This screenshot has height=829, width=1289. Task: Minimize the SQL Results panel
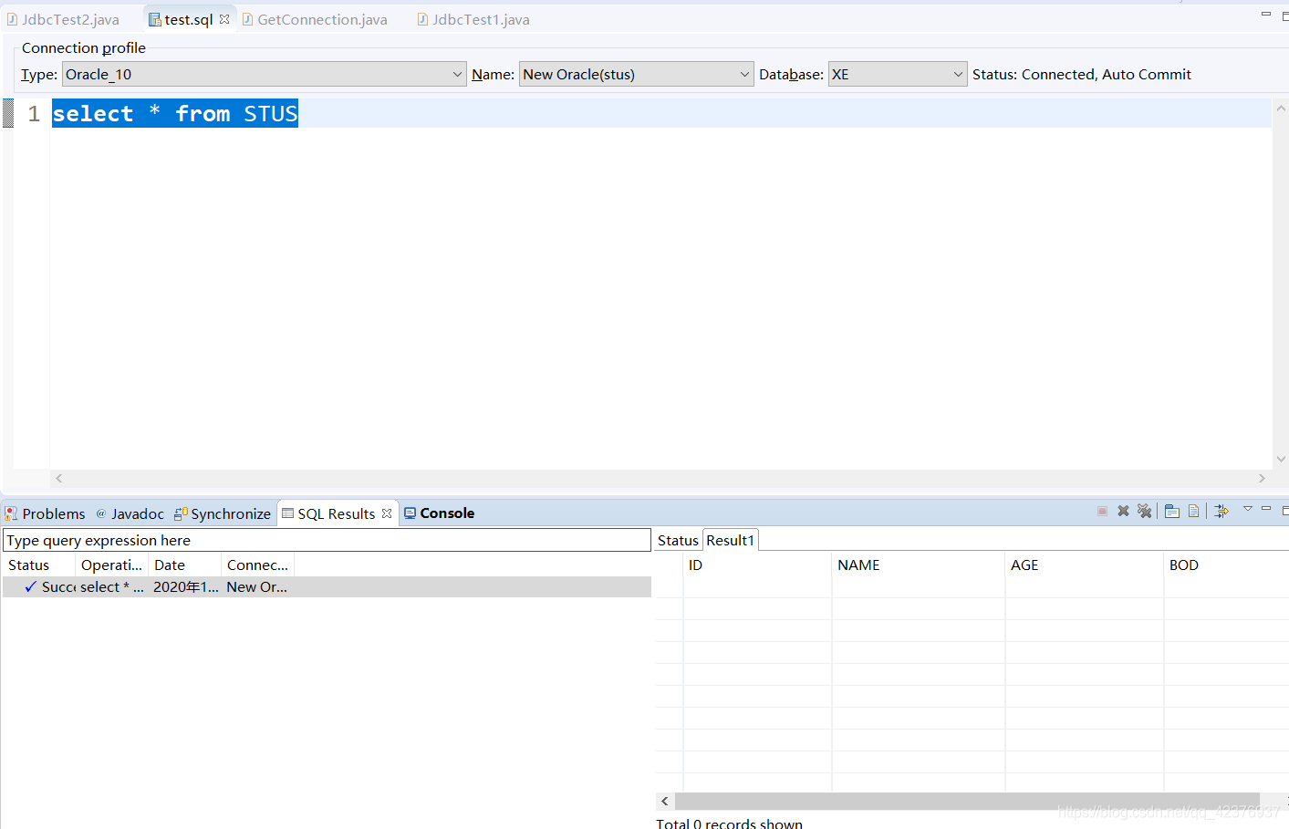(x=1266, y=509)
